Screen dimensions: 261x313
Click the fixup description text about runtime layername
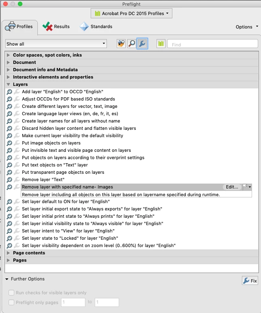(121, 195)
